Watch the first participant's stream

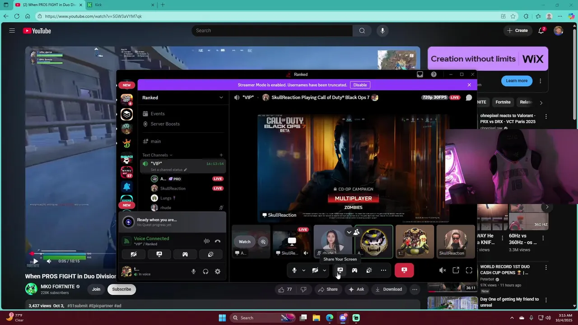click(x=245, y=241)
